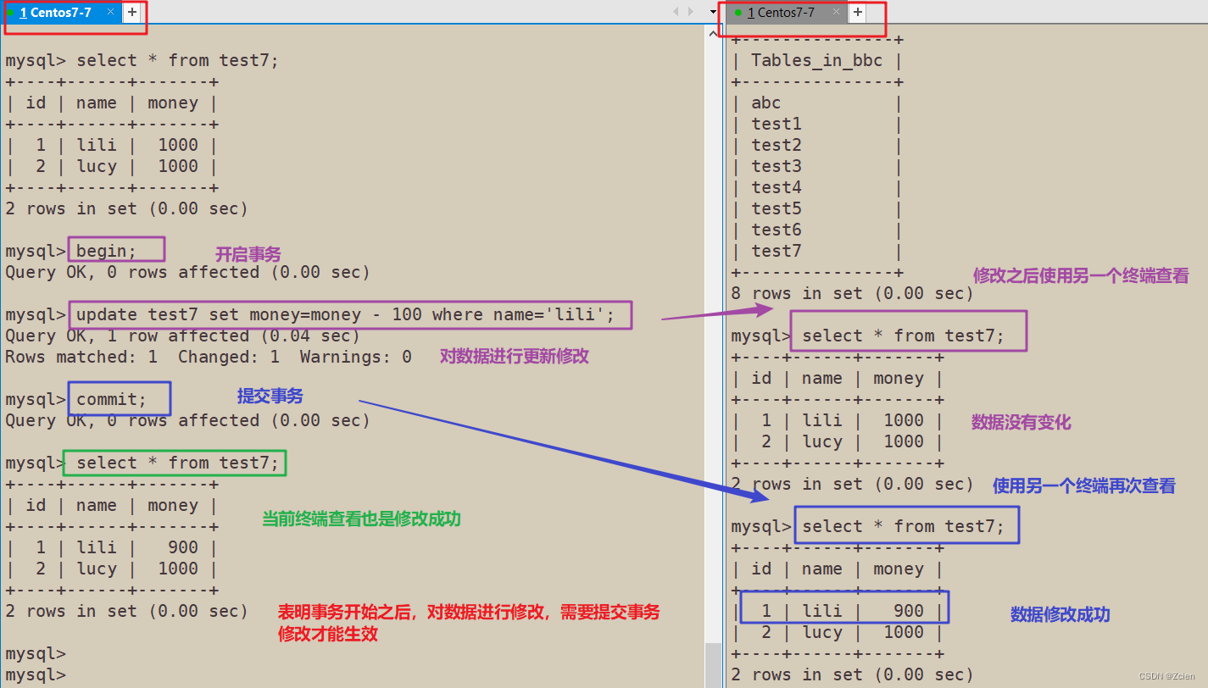Image resolution: width=1208 pixels, height=688 pixels.
Task: Click the 'update test7 set money' command line
Action: coord(344,314)
